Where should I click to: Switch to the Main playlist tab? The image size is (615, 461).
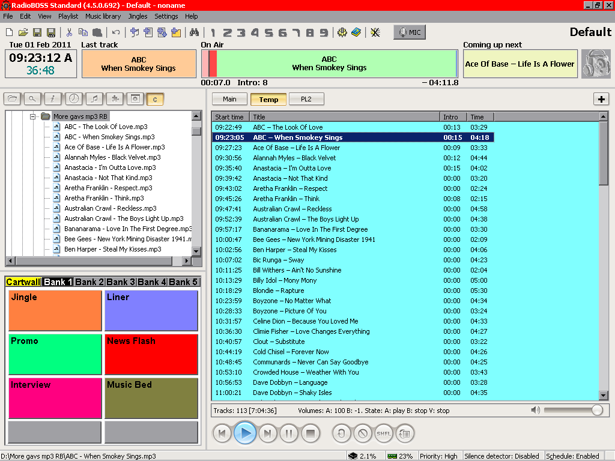229,99
